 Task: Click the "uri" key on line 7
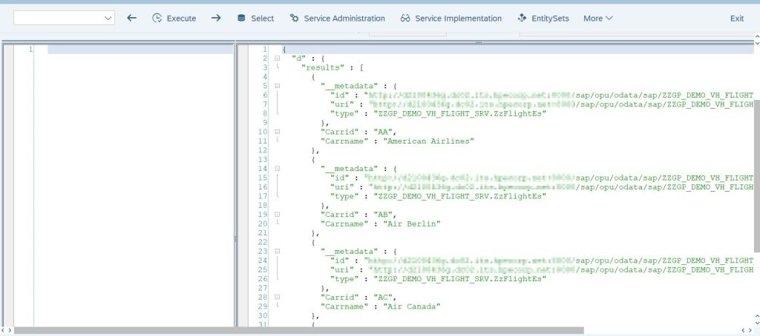click(342, 104)
